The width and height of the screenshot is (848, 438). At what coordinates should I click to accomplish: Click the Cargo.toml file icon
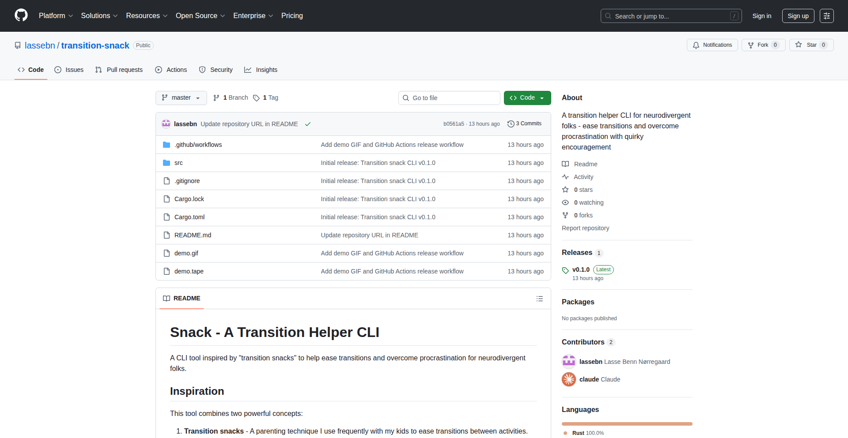tap(167, 217)
